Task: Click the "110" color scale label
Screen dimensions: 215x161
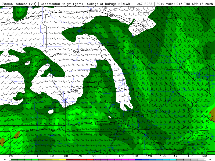Action: (135, 156)
